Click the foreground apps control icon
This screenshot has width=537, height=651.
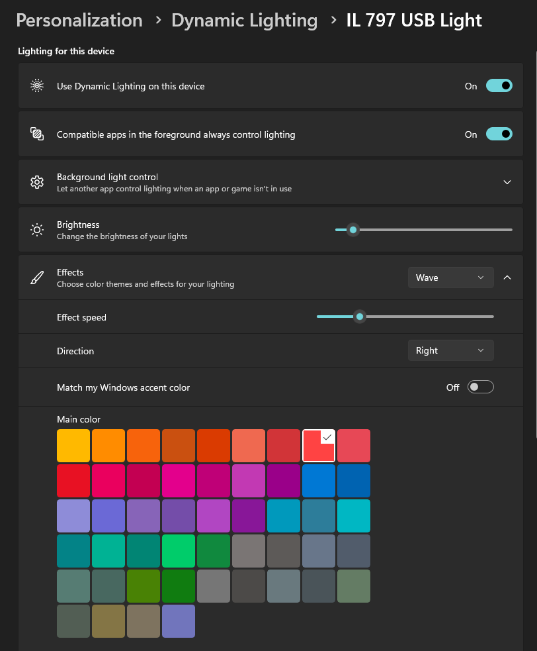[37, 134]
